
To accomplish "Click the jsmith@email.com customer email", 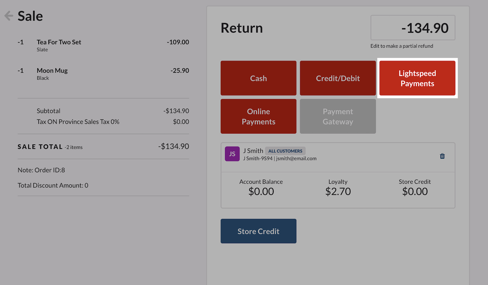I will (296, 158).
